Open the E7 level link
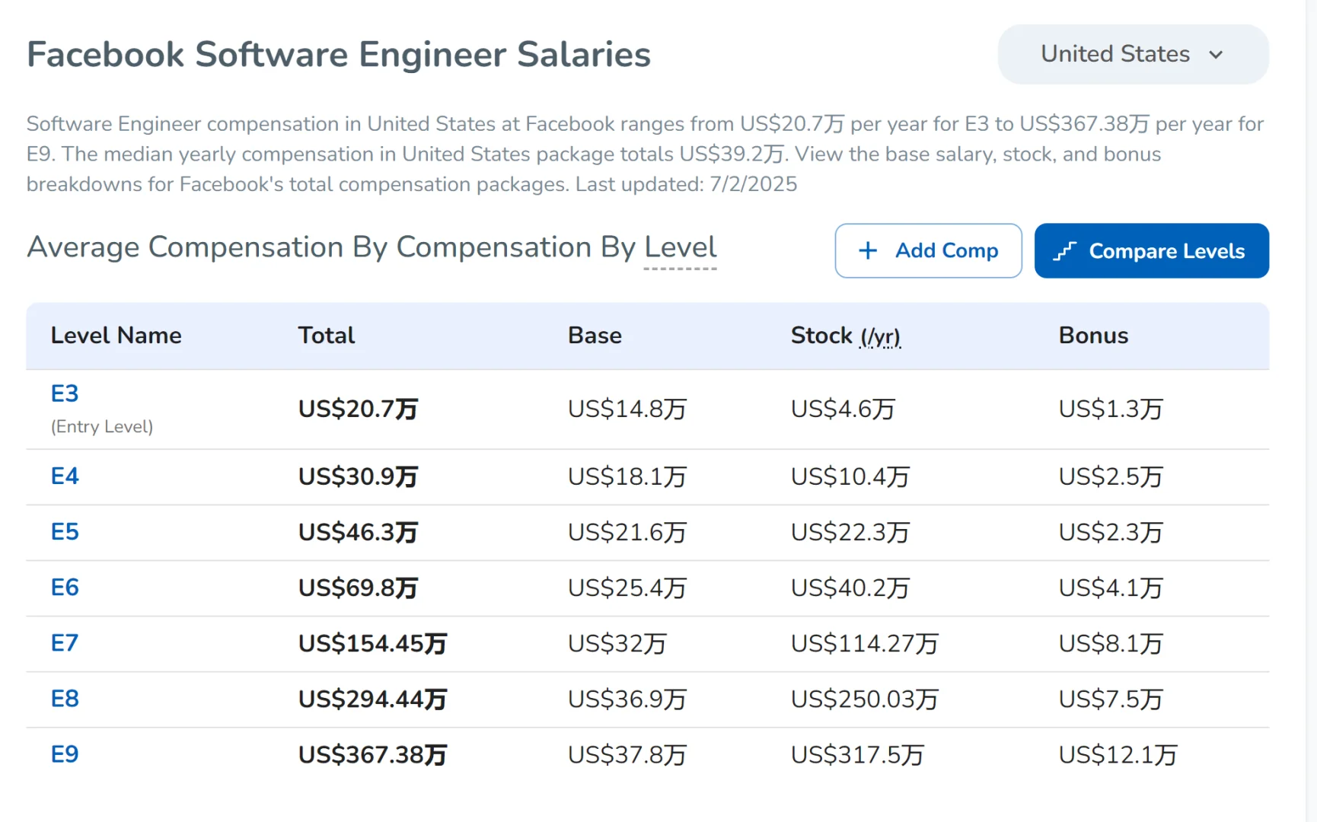 pyautogui.click(x=65, y=643)
